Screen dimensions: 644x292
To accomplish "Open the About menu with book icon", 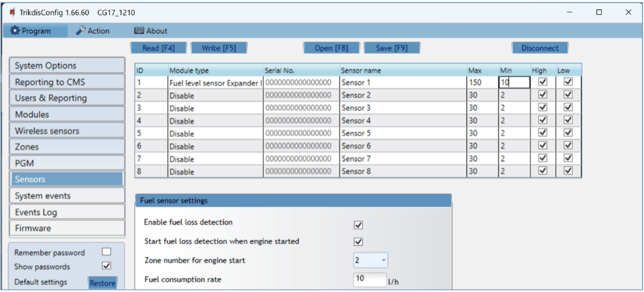I will coord(150,31).
